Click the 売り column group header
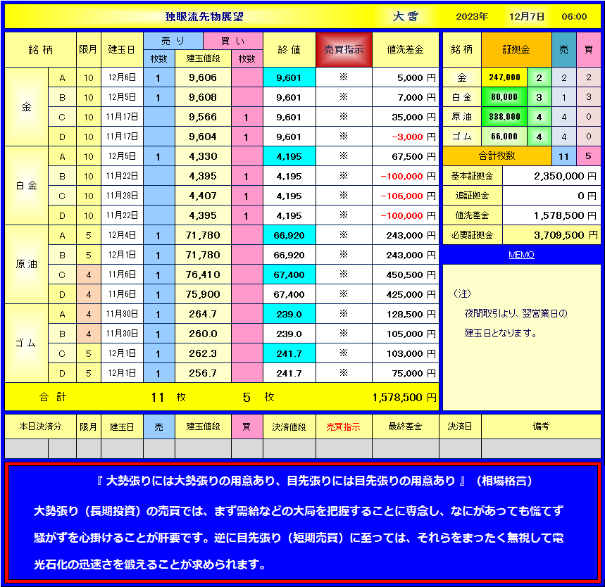 click(173, 41)
